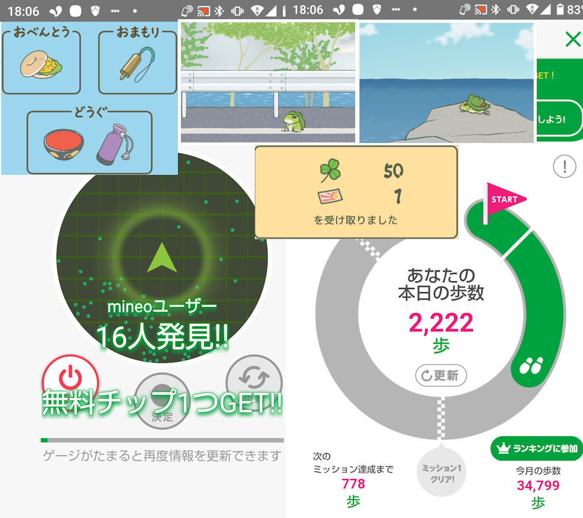Open the frog on seaside rock photo
Viewport: 583px width, 518px height.
tap(446, 82)
